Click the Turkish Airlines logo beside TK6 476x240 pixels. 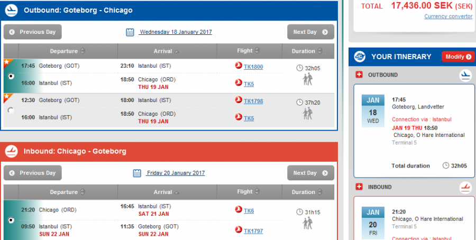click(x=238, y=211)
